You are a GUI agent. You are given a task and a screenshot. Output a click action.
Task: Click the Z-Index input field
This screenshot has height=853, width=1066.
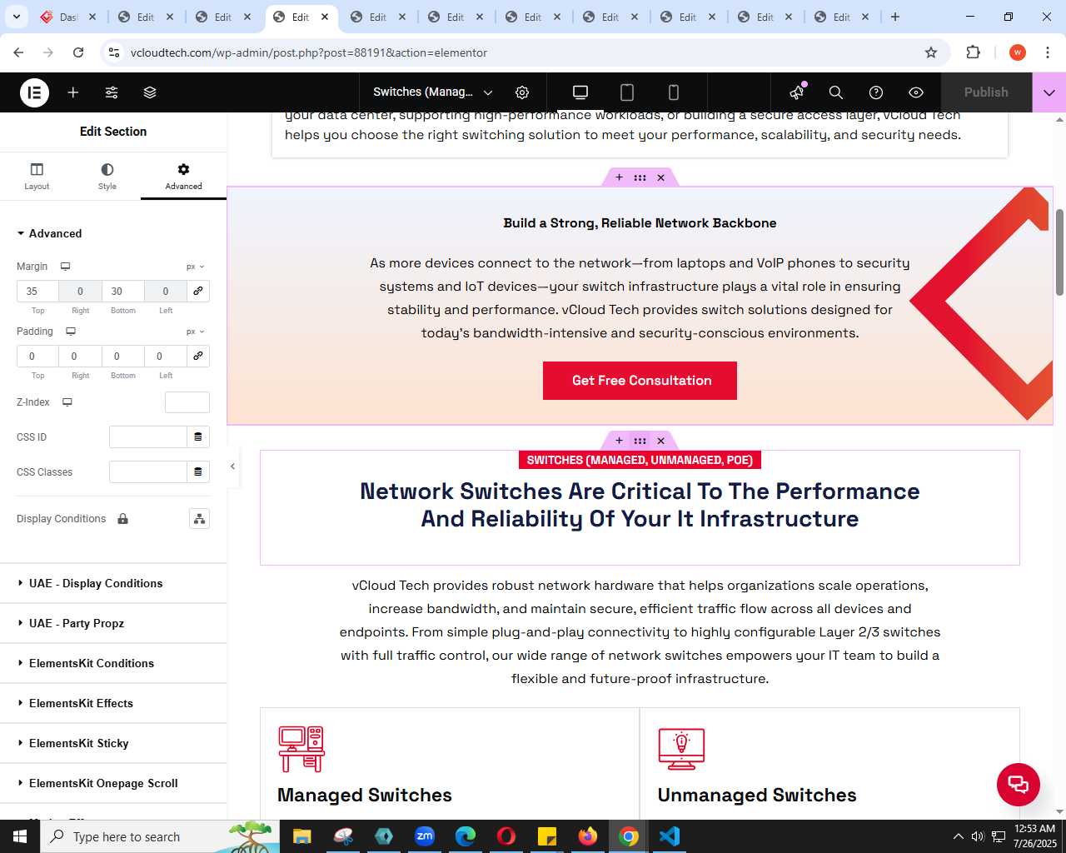point(187,402)
